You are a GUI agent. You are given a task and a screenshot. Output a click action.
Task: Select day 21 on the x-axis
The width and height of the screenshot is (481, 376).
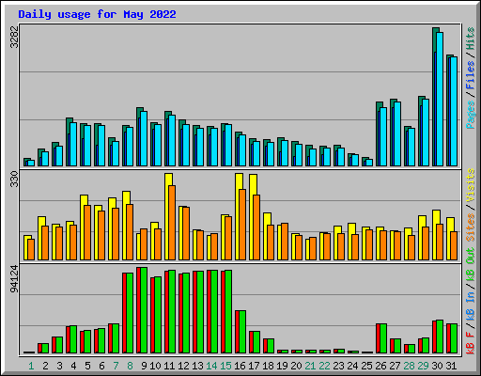tap(310, 366)
